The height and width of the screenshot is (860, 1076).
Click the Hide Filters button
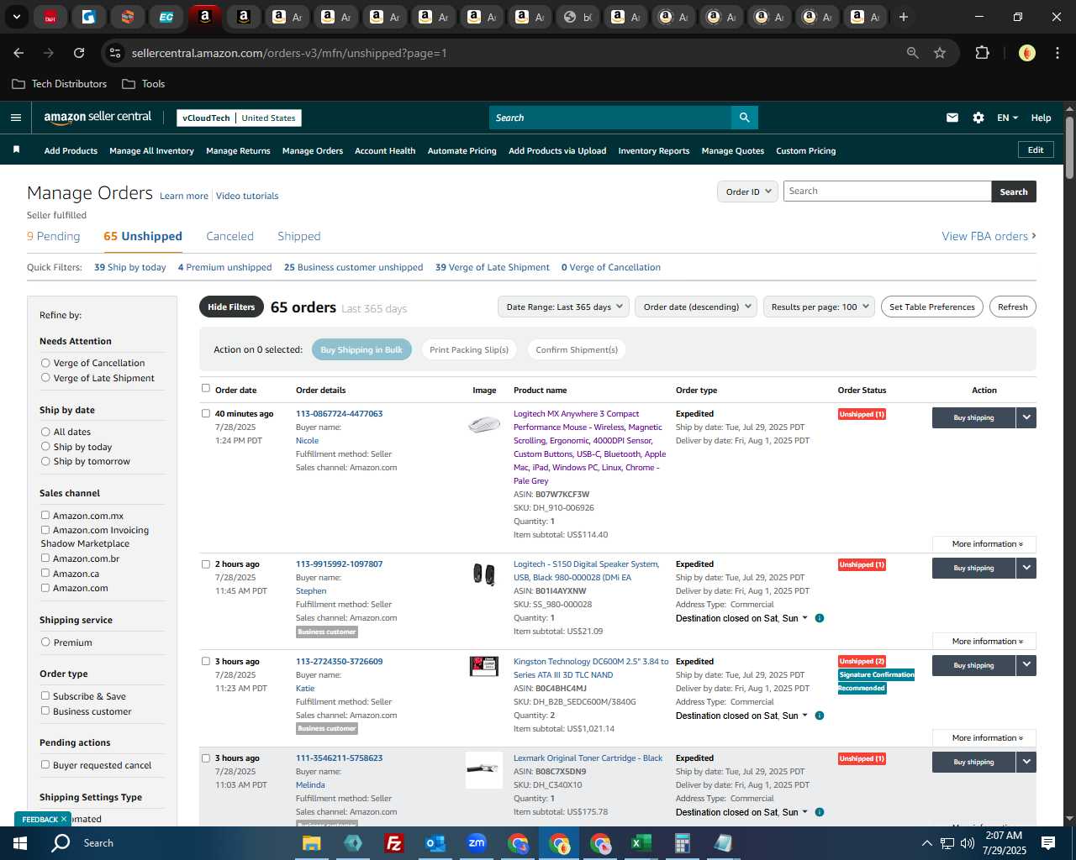(231, 307)
